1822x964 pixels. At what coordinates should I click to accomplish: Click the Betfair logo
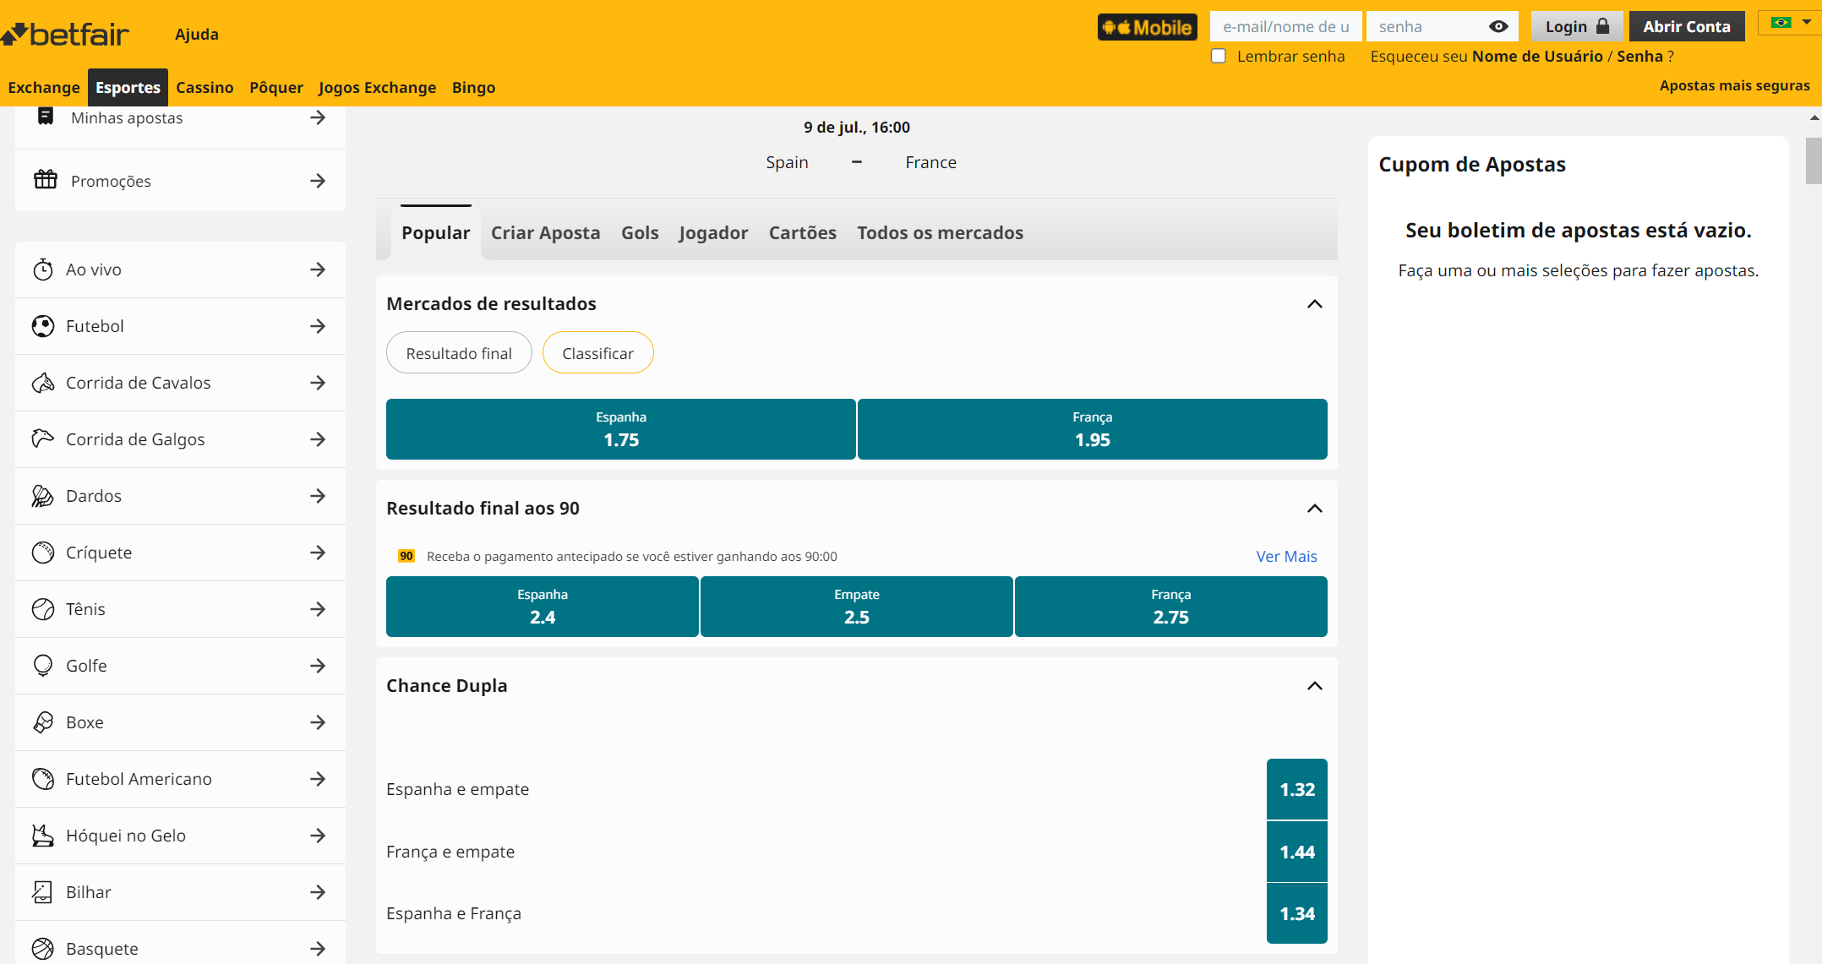click(65, 34)
